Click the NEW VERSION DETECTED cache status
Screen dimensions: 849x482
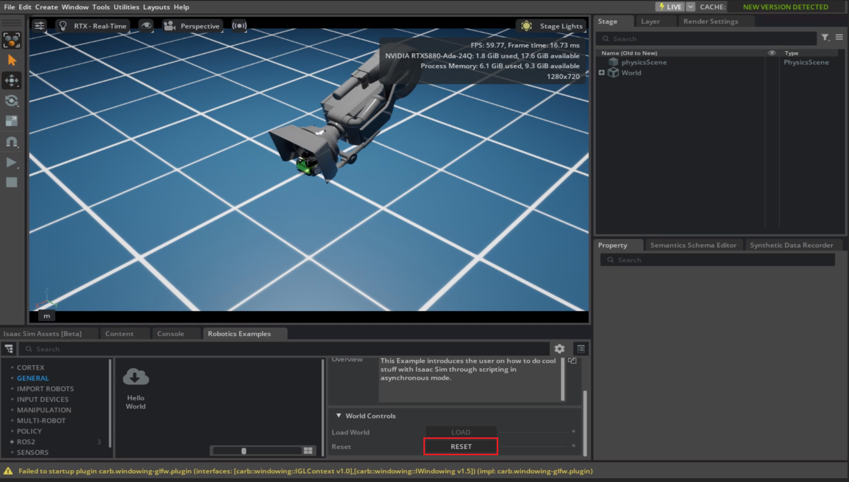[x=785, y=7]
